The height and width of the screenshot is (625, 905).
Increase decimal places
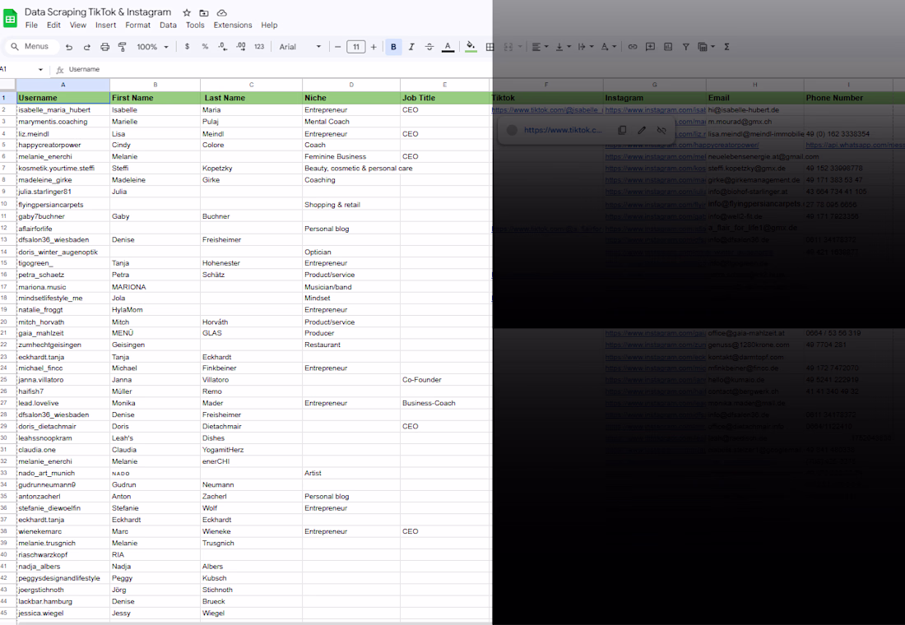point(241,47)
